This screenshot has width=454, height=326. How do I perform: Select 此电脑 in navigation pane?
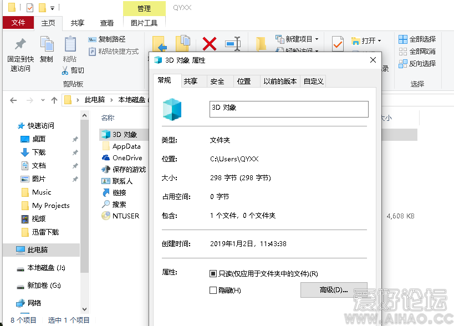coord(41,250)
